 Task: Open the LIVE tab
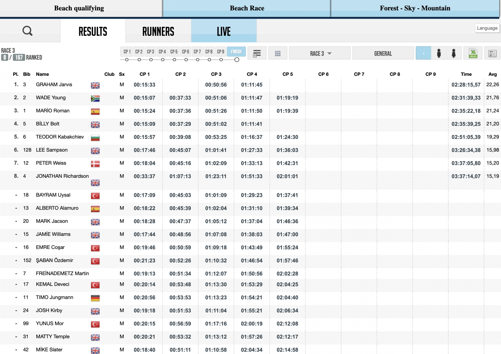[x=224, y=31]
